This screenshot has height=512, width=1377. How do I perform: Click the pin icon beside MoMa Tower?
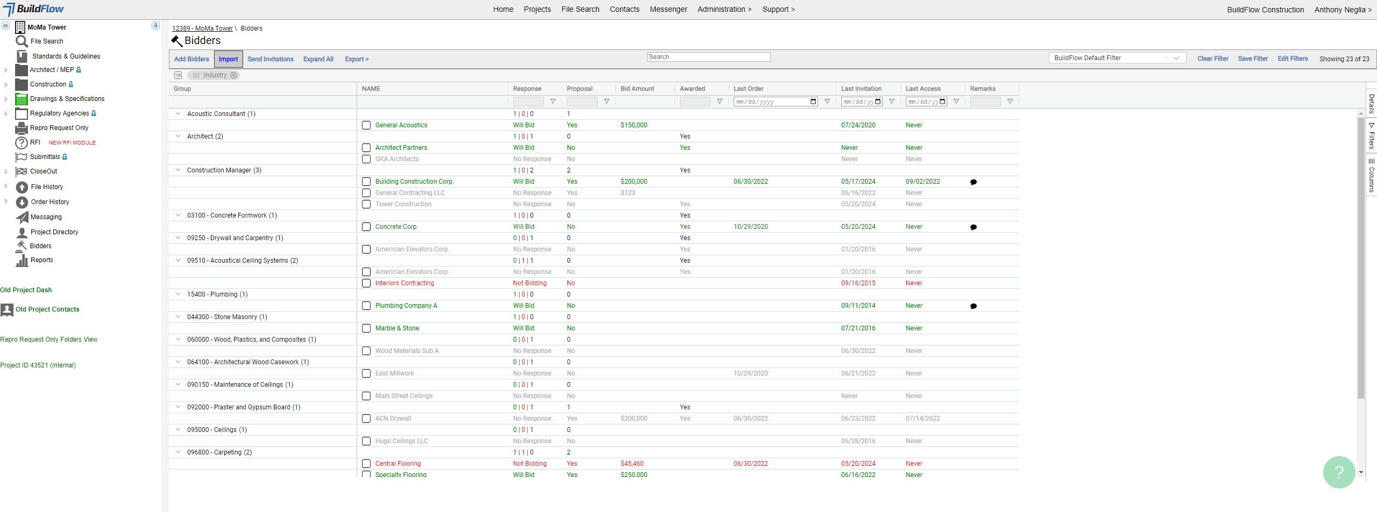155,26
